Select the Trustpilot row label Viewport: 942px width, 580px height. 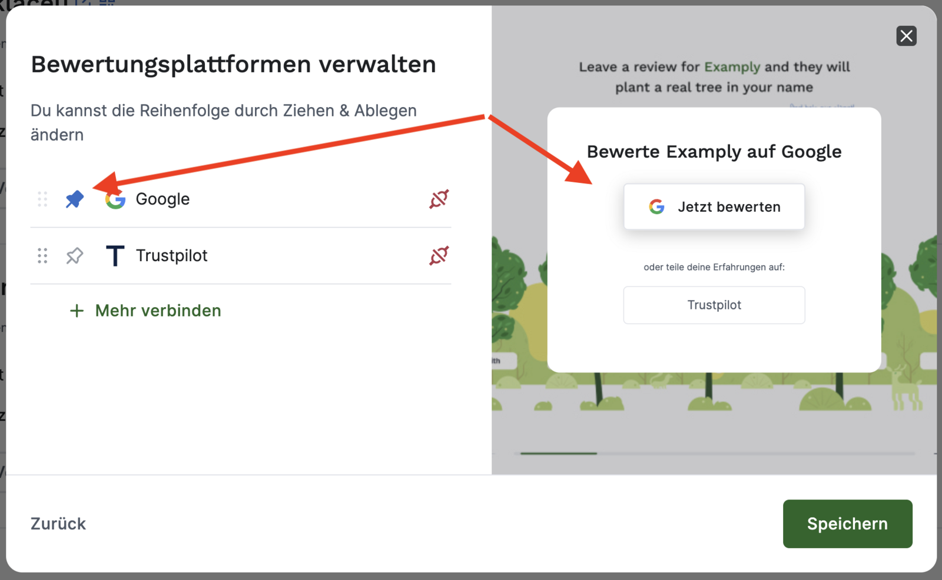[172, 256]
